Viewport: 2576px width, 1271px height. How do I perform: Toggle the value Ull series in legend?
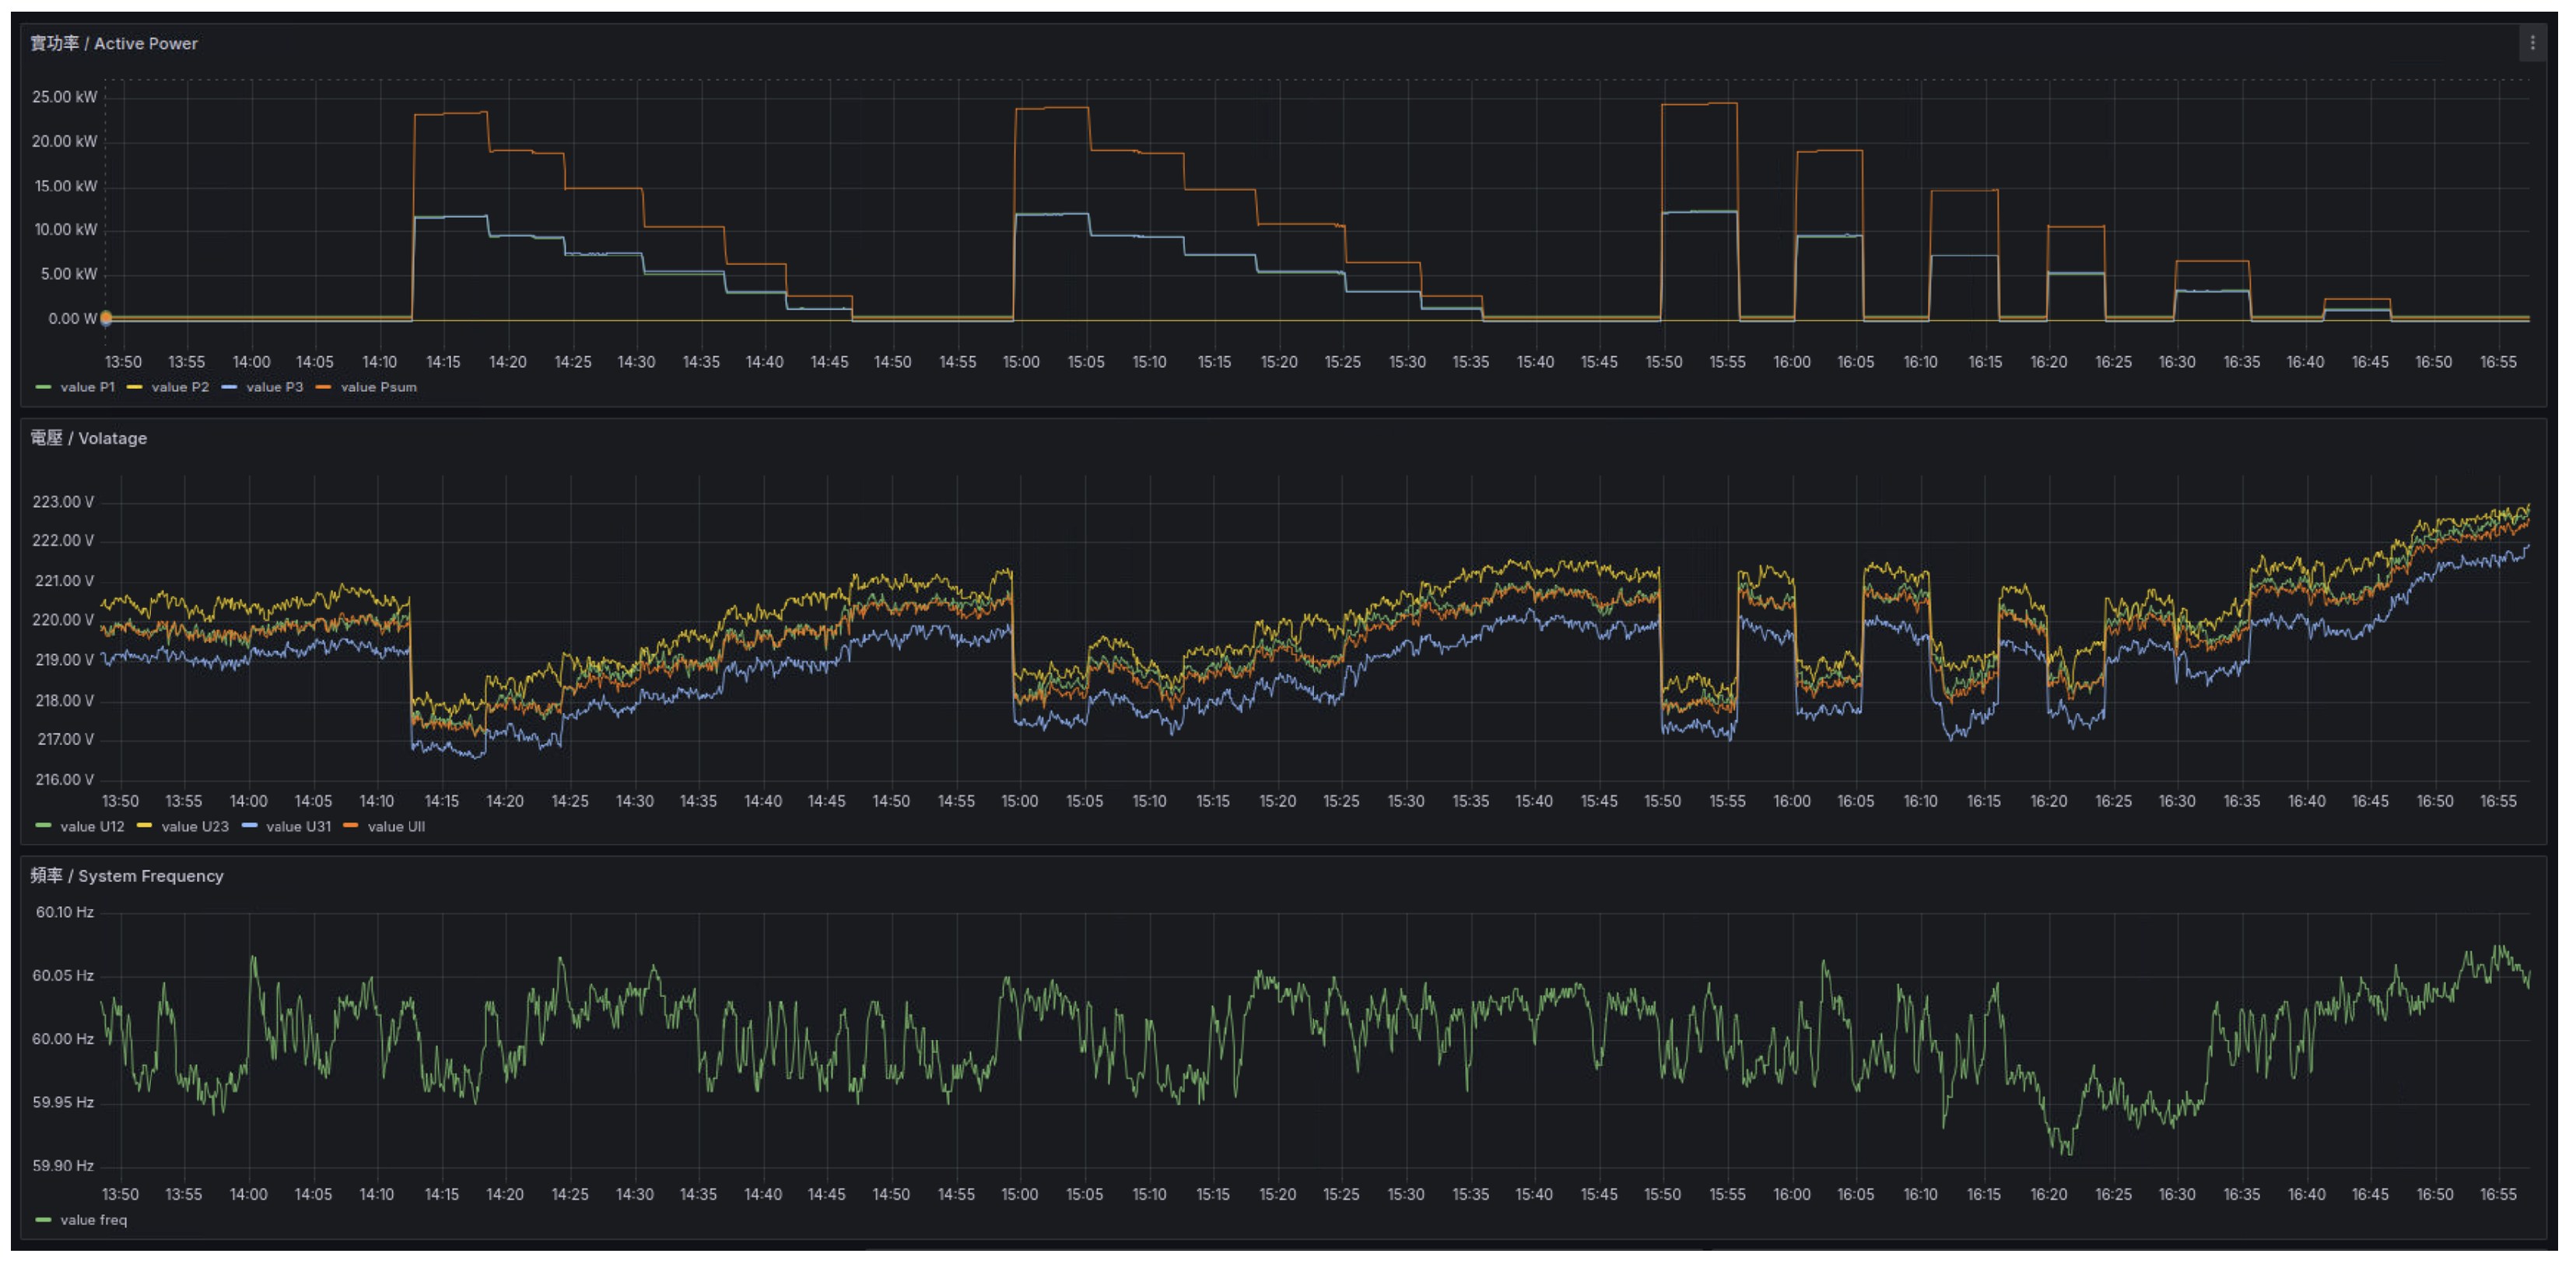click(396, 827)
